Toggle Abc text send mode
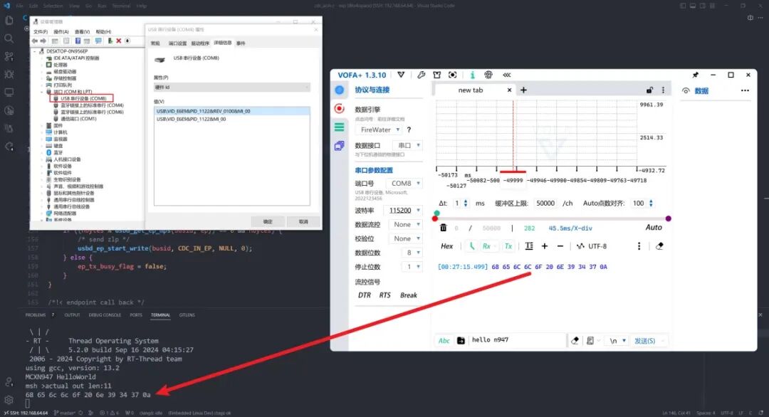 pyautogui.click(x=444, y=341)
